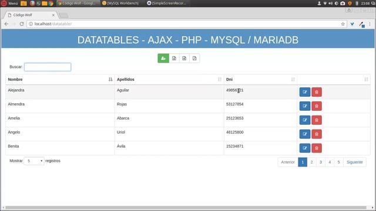Image resolution: width=376 pixels, height=211 pixels.
Task: Click the Dni value 15234871
Action: [235, 146]
